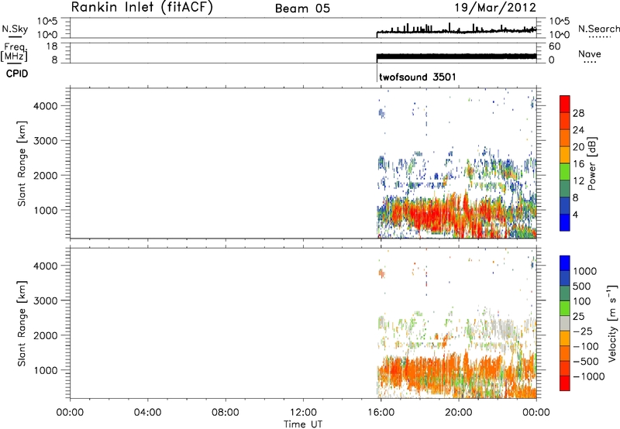Image resolution: width=620 pixels, height=429 pixels.
Task: Click the "24" label on power colorbar
Action: pos(578,130)
